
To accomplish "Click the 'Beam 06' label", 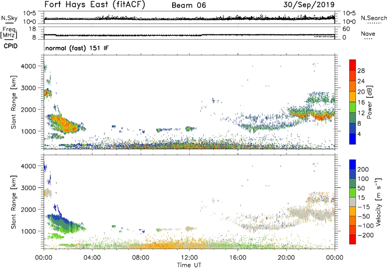I will click(x=189, y=5).
